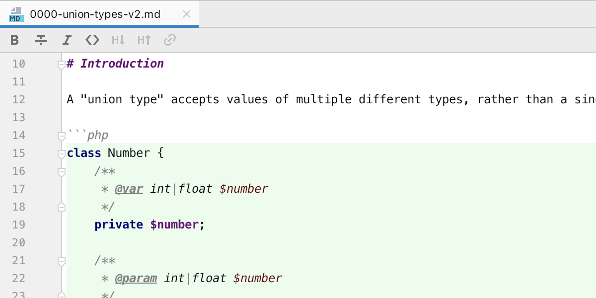Collapse the @var docblock comment

pyautogui.click(x=61, y=171)
